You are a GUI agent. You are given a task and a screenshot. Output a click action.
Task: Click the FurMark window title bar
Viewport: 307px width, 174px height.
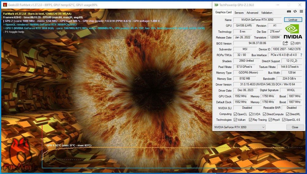[106, 5]
